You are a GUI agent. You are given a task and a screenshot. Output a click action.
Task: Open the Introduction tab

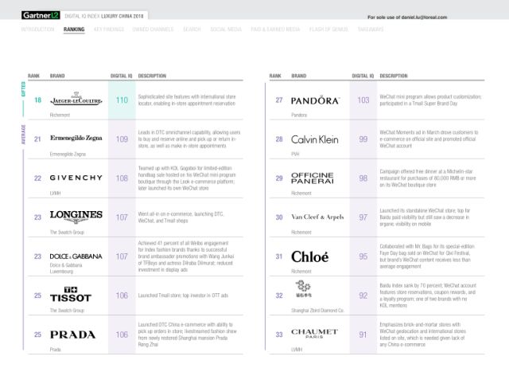[x=37, y=29]
